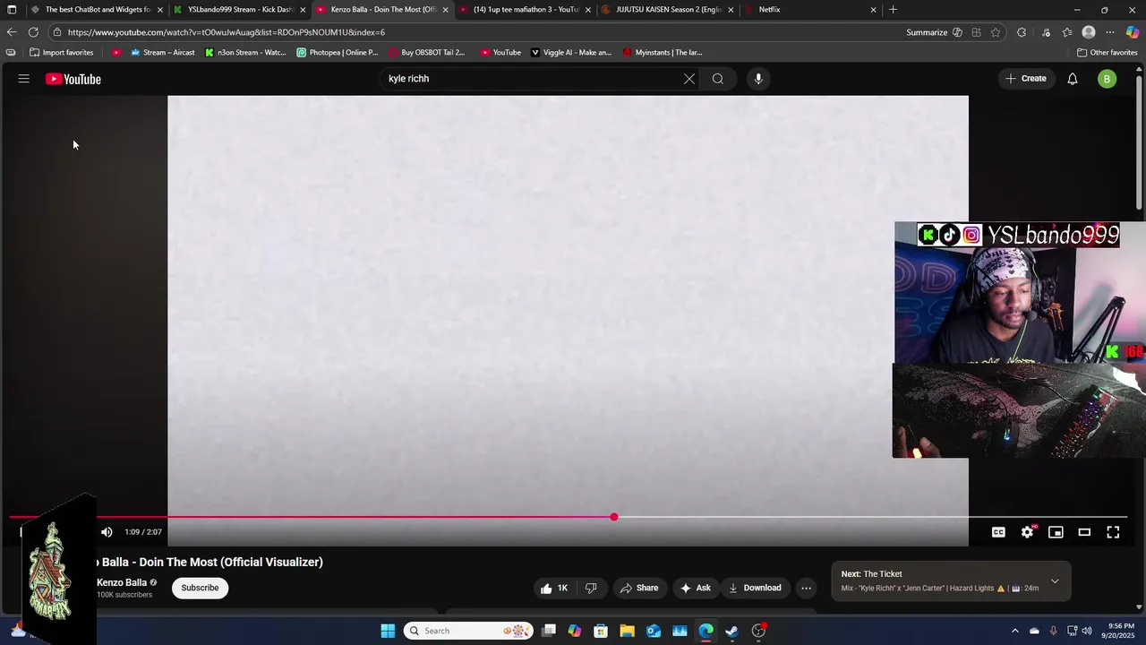Open Edge settings and more menu

1110,32
